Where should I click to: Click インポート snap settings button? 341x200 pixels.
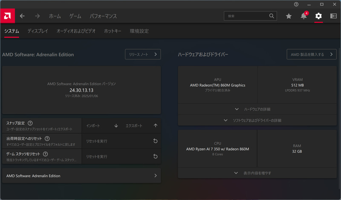(x=102, y=126)
